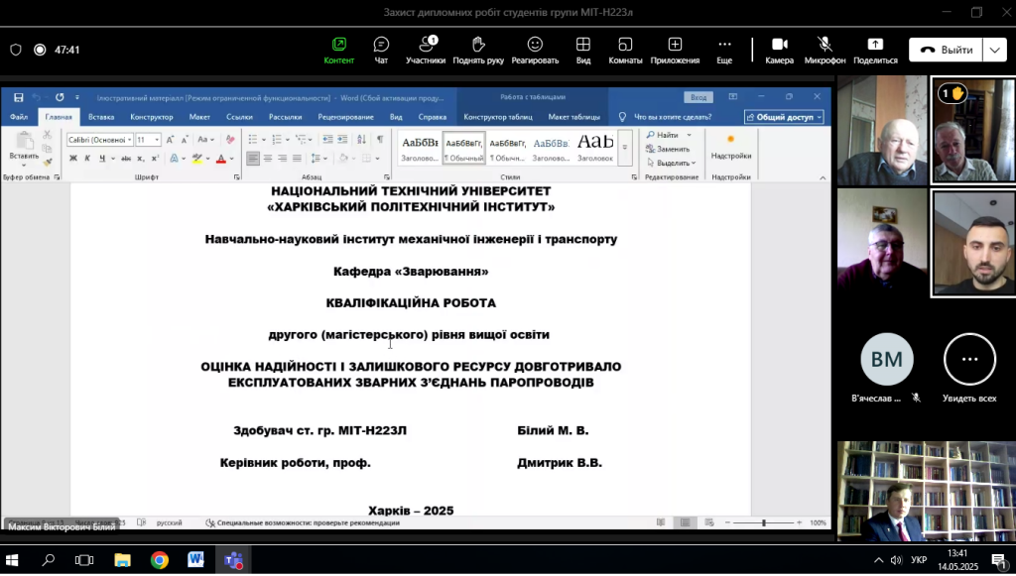1016x576 pixels.
Task: Center-align text with the center icon
Action: click(268, 158)
